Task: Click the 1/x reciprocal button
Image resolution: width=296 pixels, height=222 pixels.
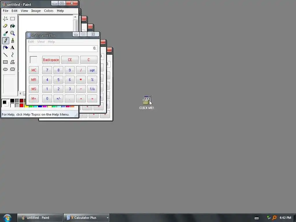Action: 92,89
